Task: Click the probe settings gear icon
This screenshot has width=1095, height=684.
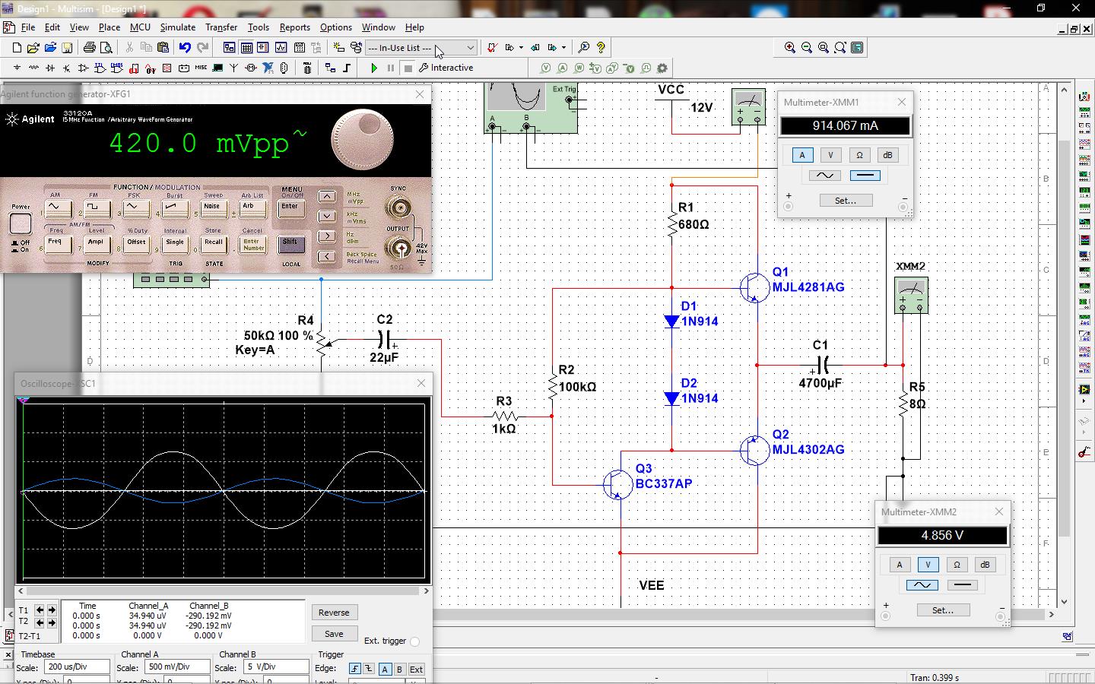Action: pyautogui.click(x=662, y=68)
